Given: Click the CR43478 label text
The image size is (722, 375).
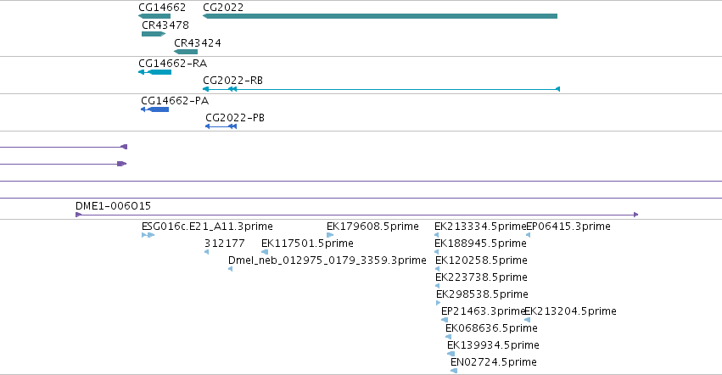Looking at the screenshot, I should point(165,25).
